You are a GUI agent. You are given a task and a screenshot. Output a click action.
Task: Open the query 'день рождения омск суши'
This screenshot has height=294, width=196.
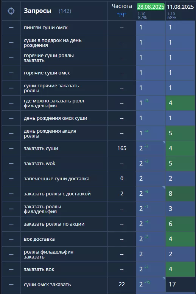(x=55, y=118)
